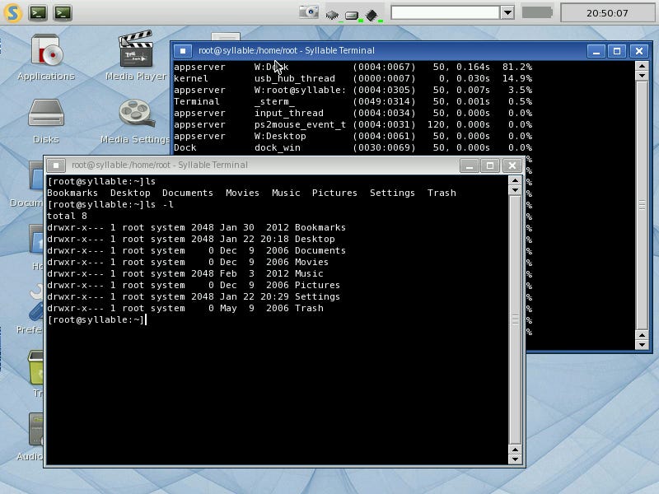The height and width of the screenshot is (494, 659).
Task: Click the Syllable logo in the taskbar
Action: 12,12
